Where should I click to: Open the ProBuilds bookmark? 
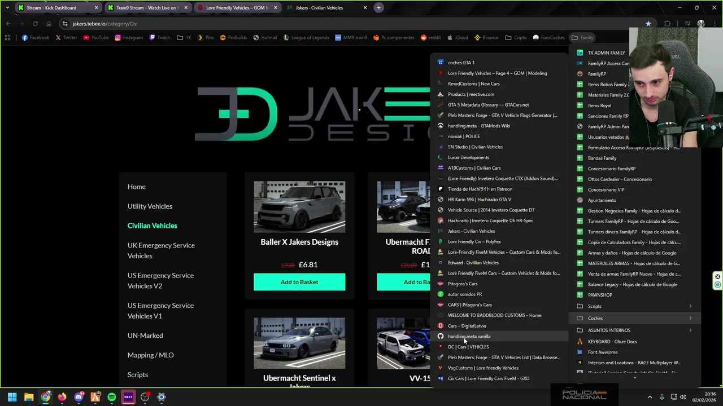pyautogui.click(x=233, y=38)
